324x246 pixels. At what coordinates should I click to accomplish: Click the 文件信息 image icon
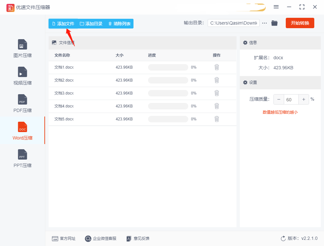(54, 43)
